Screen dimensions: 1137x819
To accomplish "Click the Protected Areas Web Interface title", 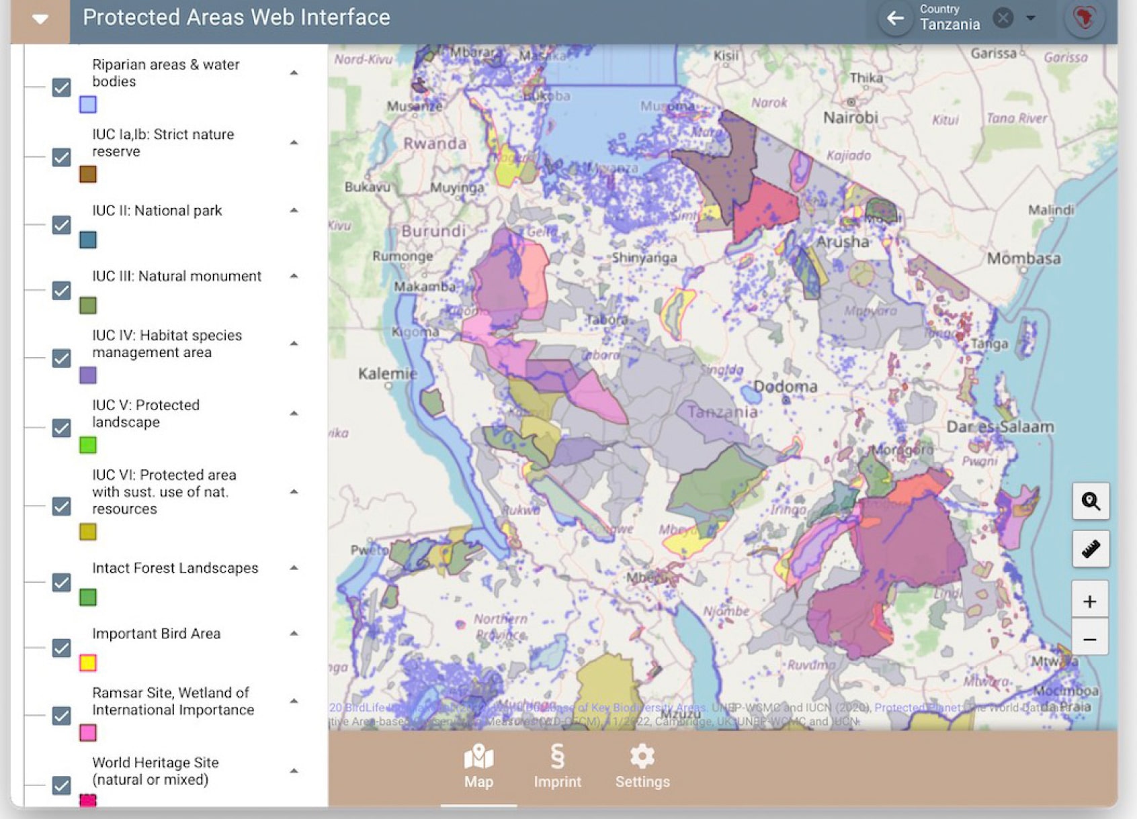I will [237, 17].
